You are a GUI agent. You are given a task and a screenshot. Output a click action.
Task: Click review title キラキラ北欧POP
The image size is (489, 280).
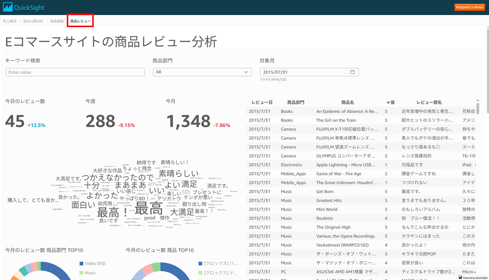coord(419,254)
